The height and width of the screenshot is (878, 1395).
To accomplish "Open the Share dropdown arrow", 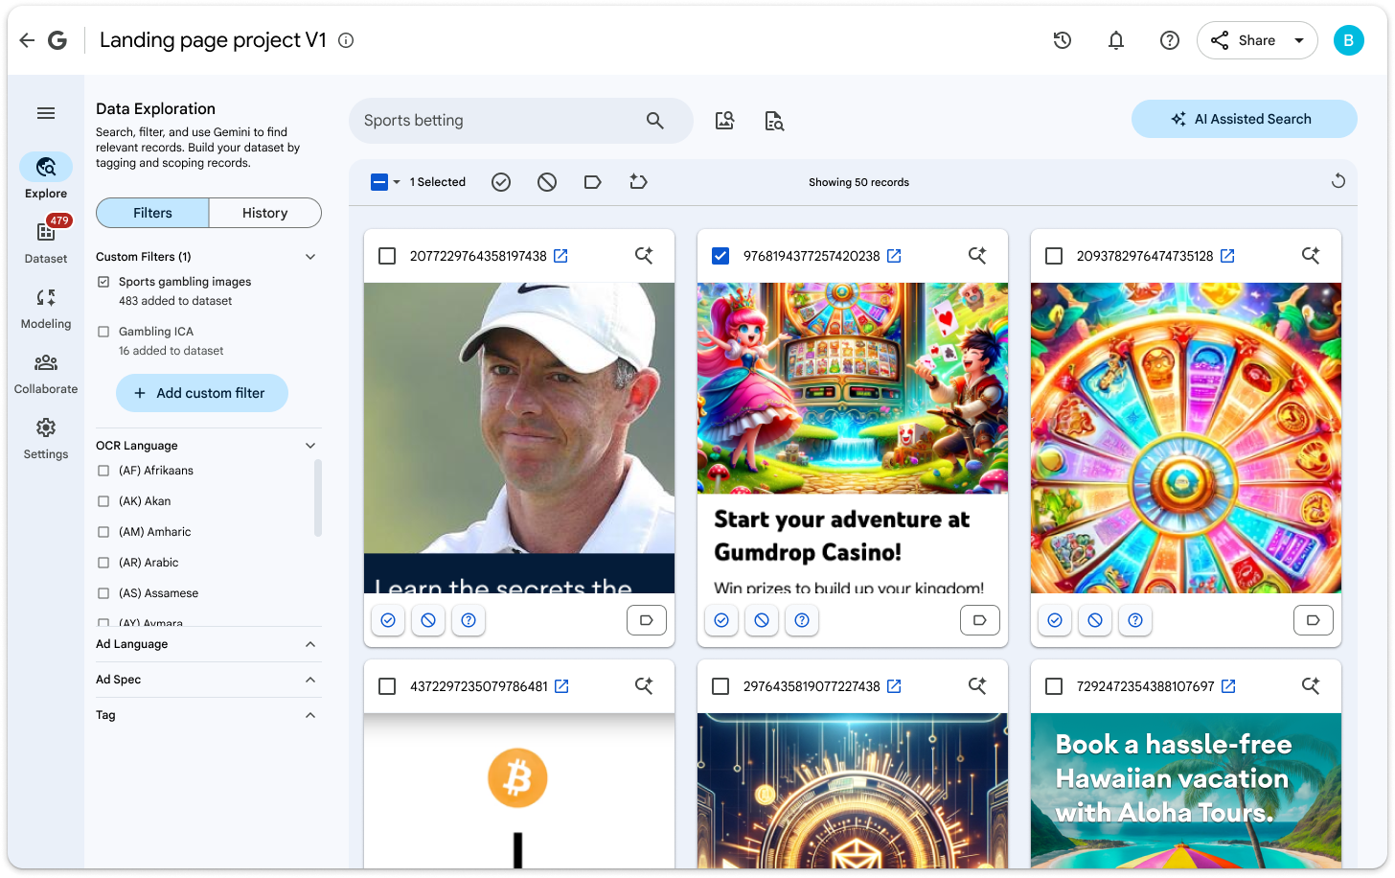I will [1299, 40].
